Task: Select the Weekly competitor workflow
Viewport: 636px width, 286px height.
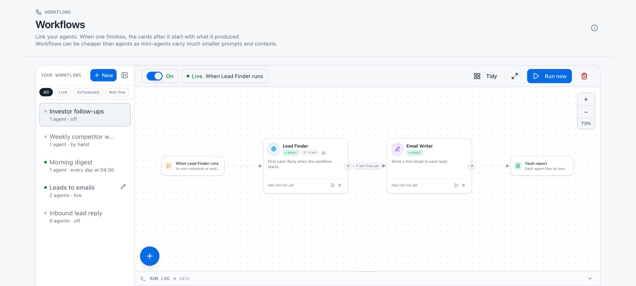Action: (x=85, y=140)
